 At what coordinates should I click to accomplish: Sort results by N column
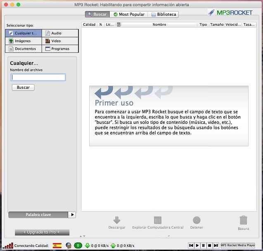pyautogui.click(x=101, y=24)
